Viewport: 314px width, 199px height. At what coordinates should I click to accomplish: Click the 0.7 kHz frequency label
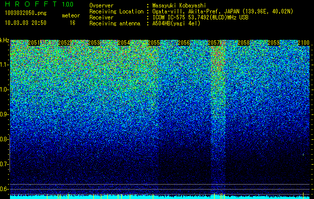(4, 164)
